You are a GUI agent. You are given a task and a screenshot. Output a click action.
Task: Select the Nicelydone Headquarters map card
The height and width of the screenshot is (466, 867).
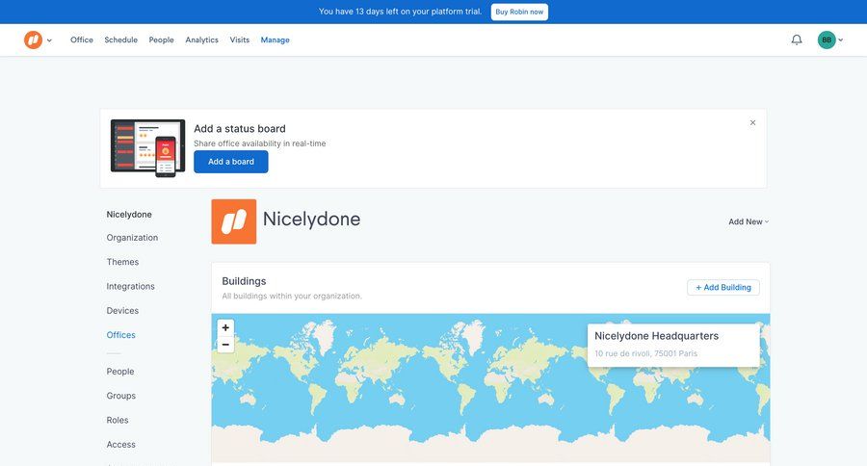click(673, 345)
